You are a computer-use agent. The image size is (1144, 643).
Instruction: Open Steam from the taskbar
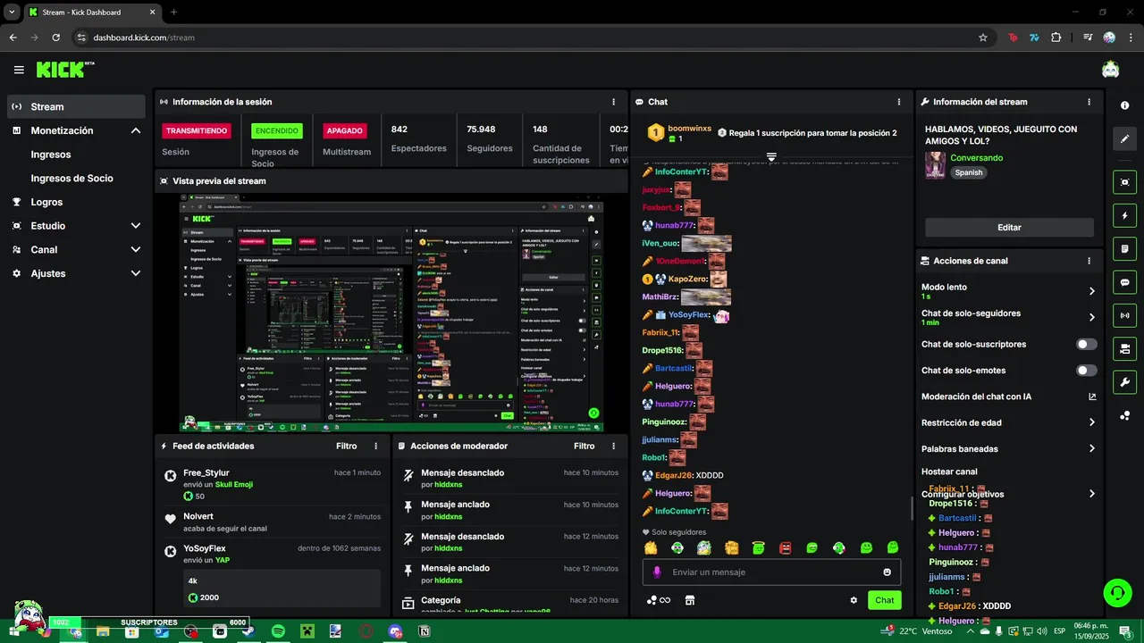click(x=248, y=631)
